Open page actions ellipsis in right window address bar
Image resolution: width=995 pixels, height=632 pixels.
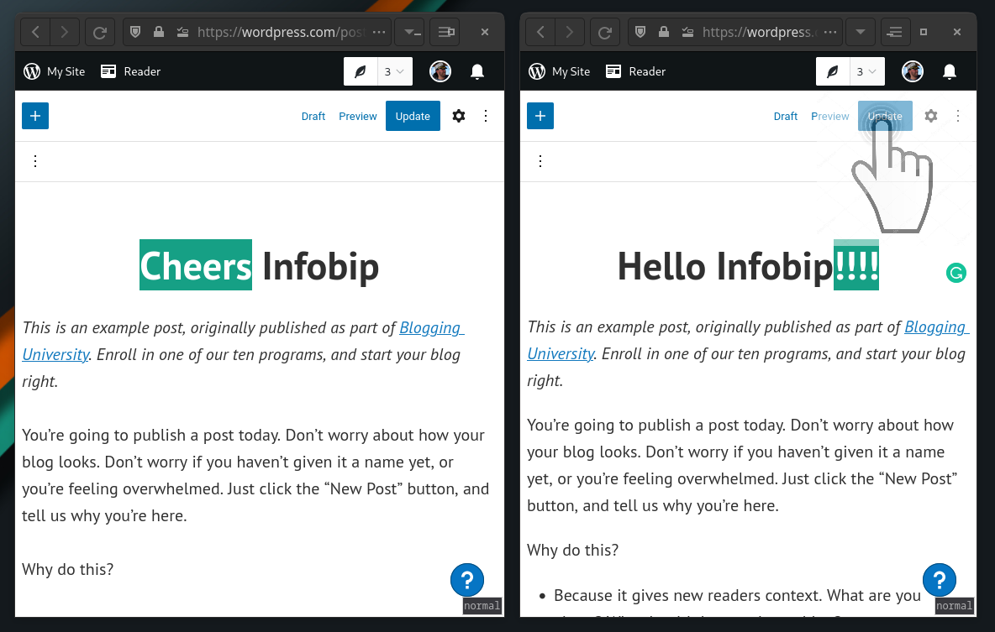point(830,32)
